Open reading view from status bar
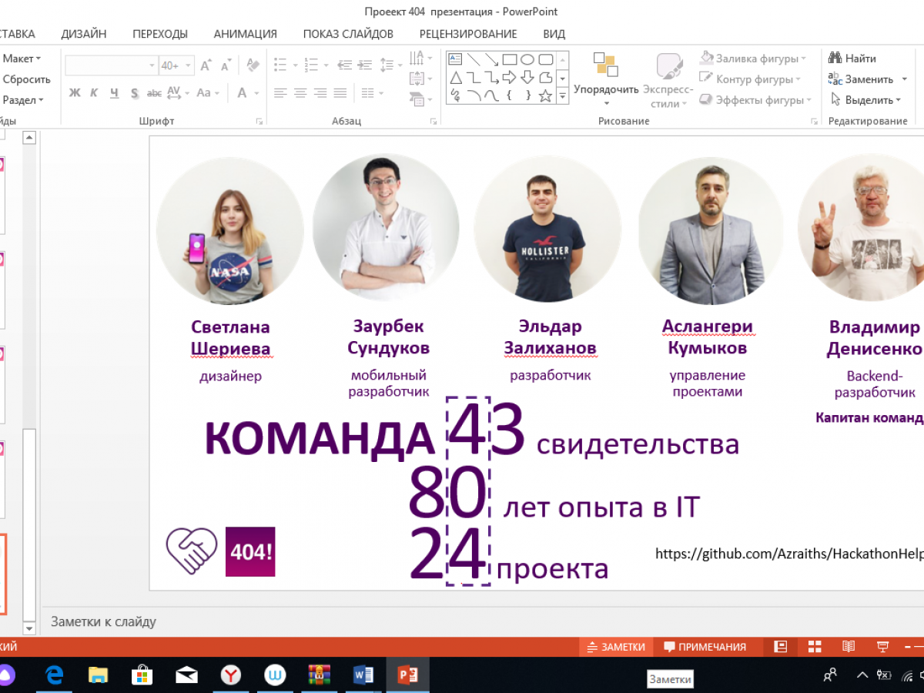 coord(849,647)
